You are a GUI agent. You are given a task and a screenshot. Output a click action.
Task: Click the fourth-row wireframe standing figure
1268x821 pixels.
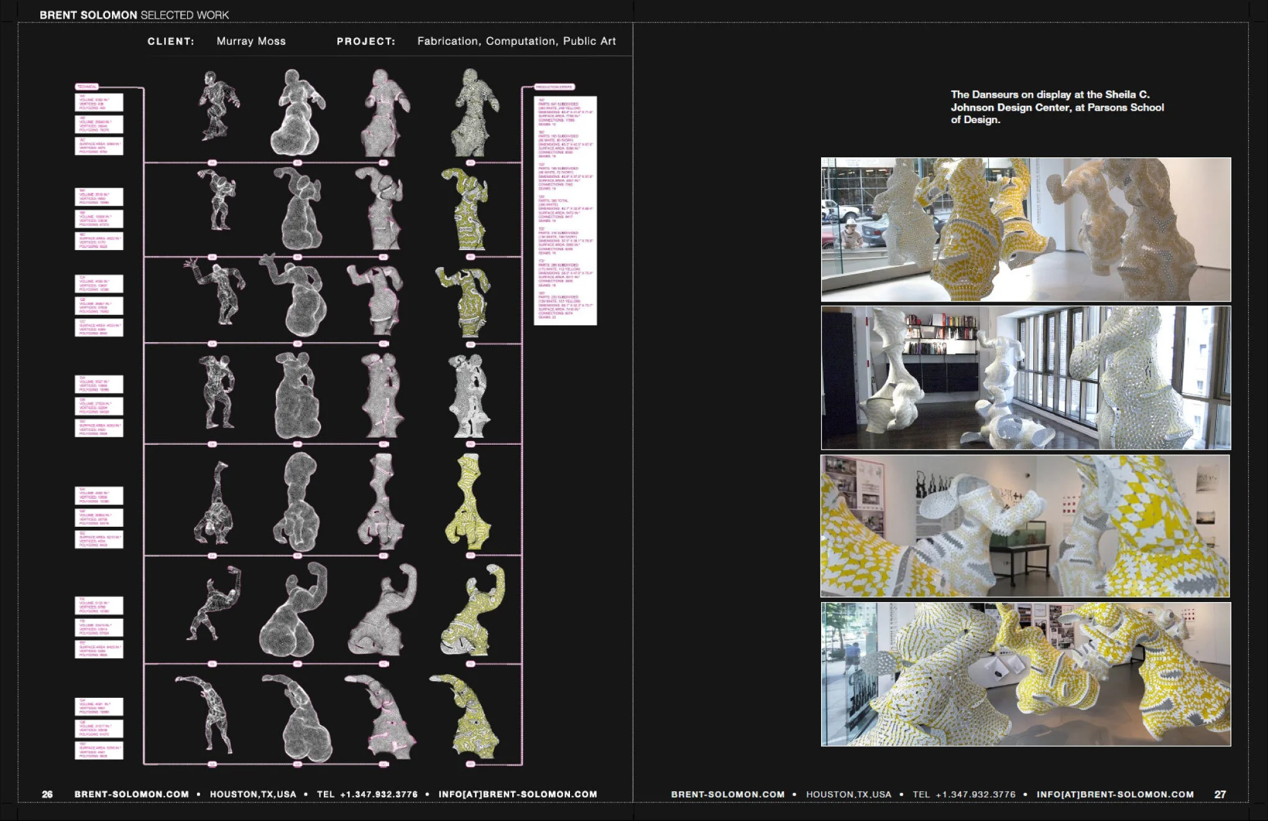point(216,392)
